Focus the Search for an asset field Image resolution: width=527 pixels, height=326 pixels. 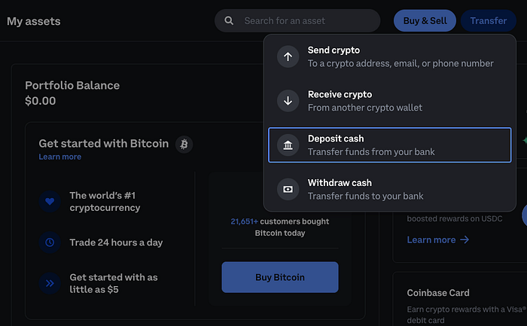point(297,21)
